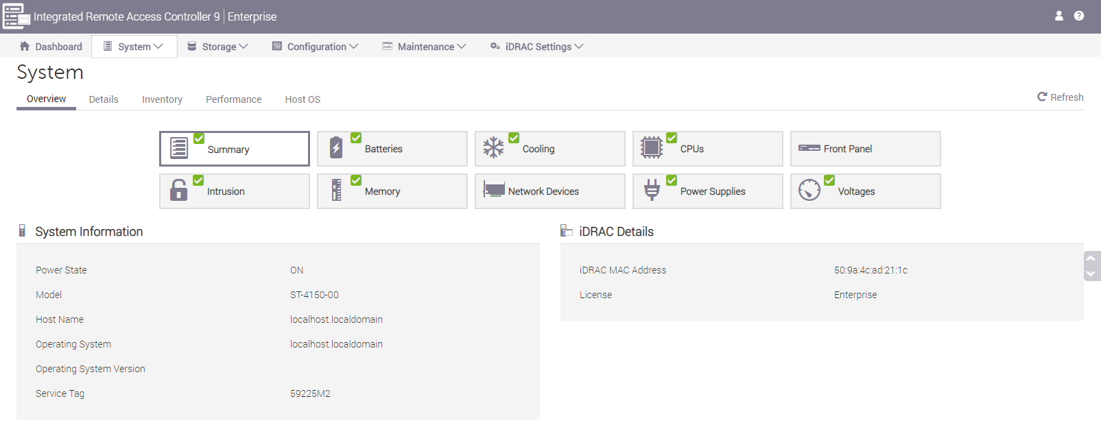Screen dimensions: 1101x425
Task: Click the System Information section icon
Action: 22,230
